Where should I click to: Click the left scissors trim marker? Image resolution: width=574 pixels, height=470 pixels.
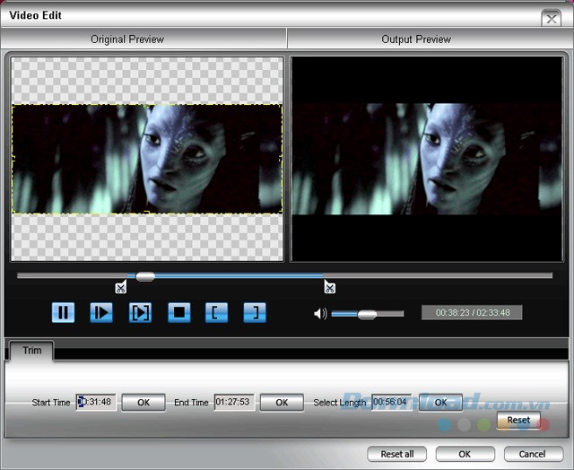click(x=121, y=287)
